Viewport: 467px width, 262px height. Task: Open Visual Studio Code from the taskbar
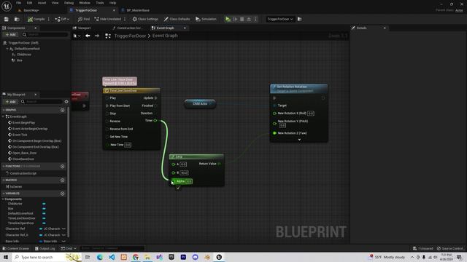[112, 257]
